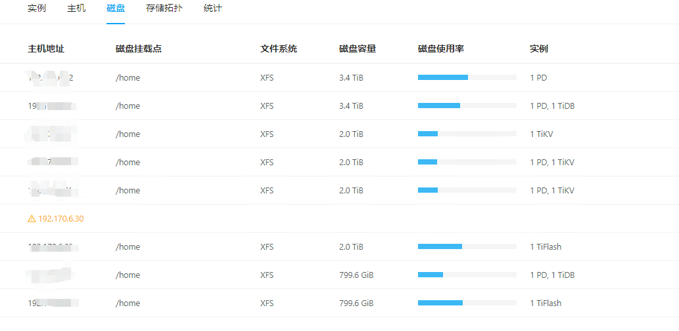Image resolution: width=679 pixels, height=331 pixels.
Task: Open the 主机 tab
Action: pyautogui.click(x=76, y=9)
